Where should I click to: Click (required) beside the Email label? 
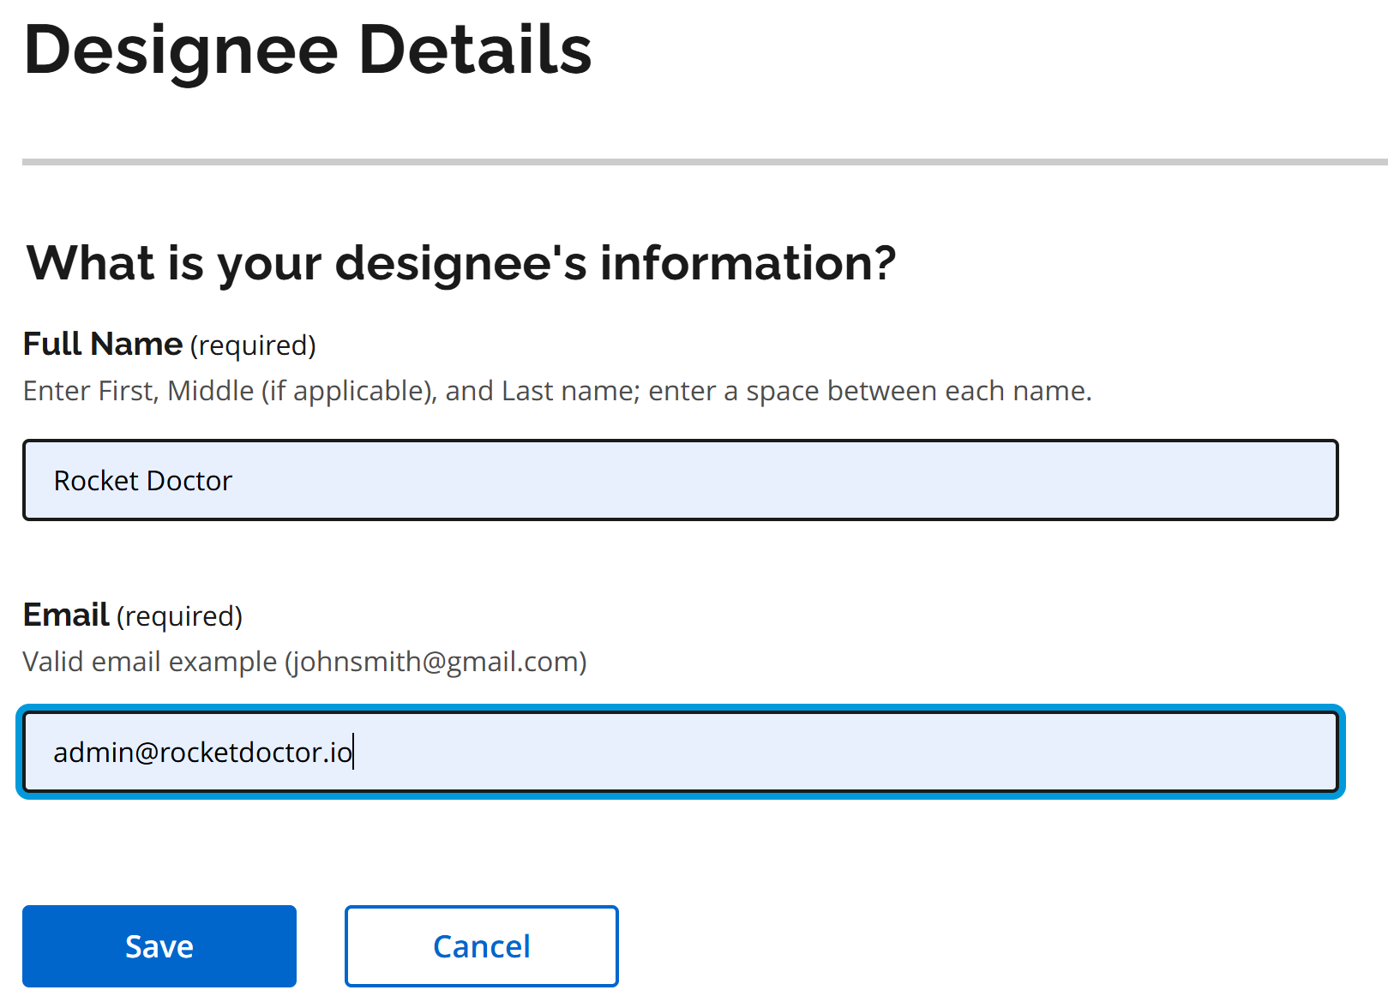180,616
